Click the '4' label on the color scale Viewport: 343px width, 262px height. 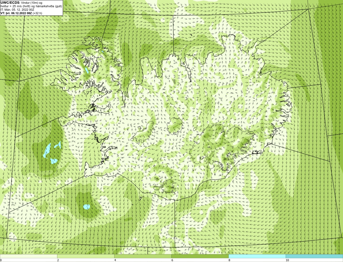115,260
